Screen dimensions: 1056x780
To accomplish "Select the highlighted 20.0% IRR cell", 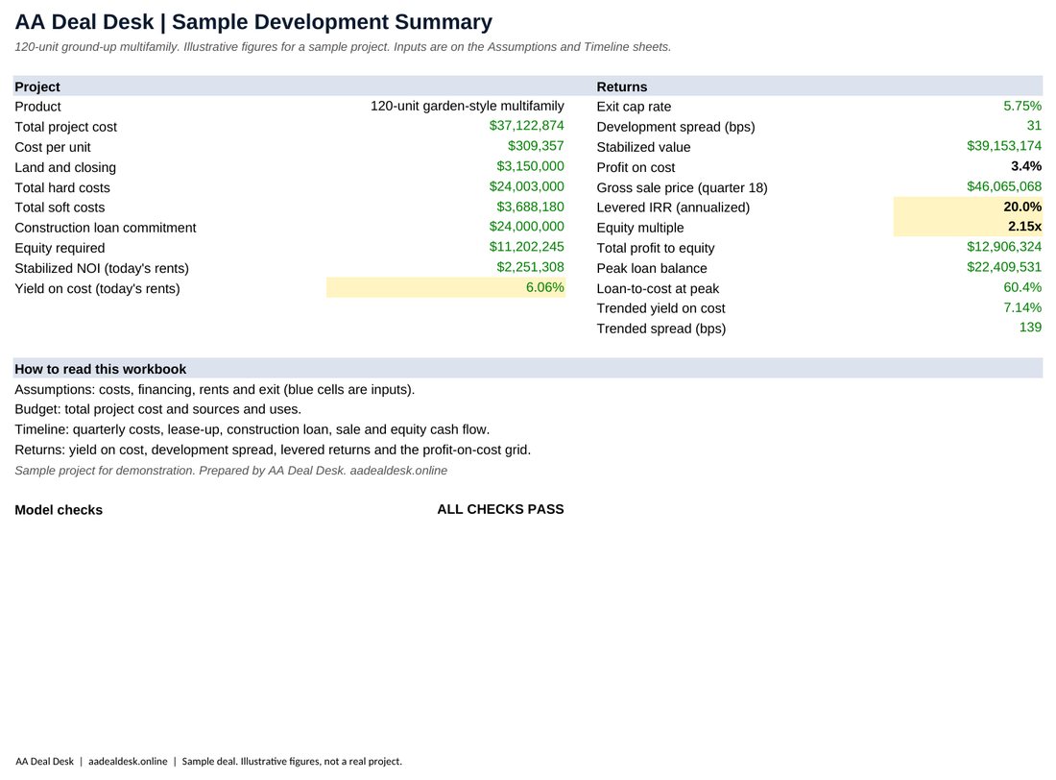I will pyautogui.click(x=969, y=207).
